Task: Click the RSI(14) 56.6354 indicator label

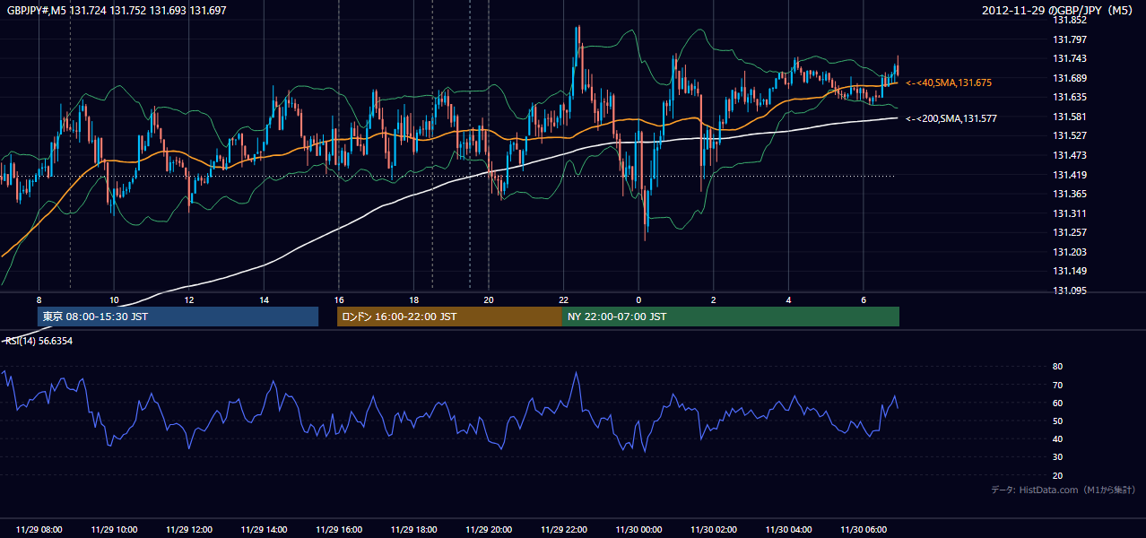Action: pyautogui.click(x=39, y=341)
